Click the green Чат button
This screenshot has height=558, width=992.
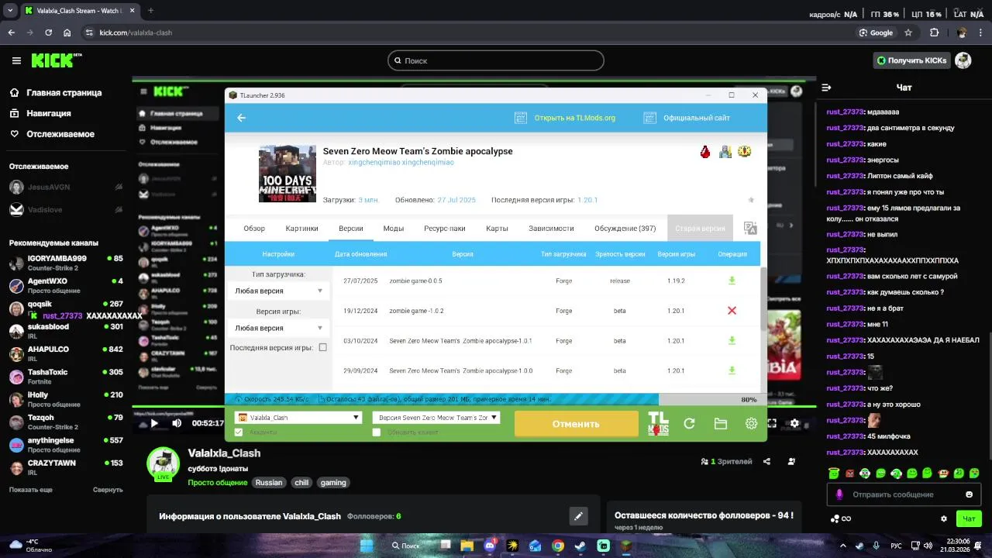coord(968,518)
